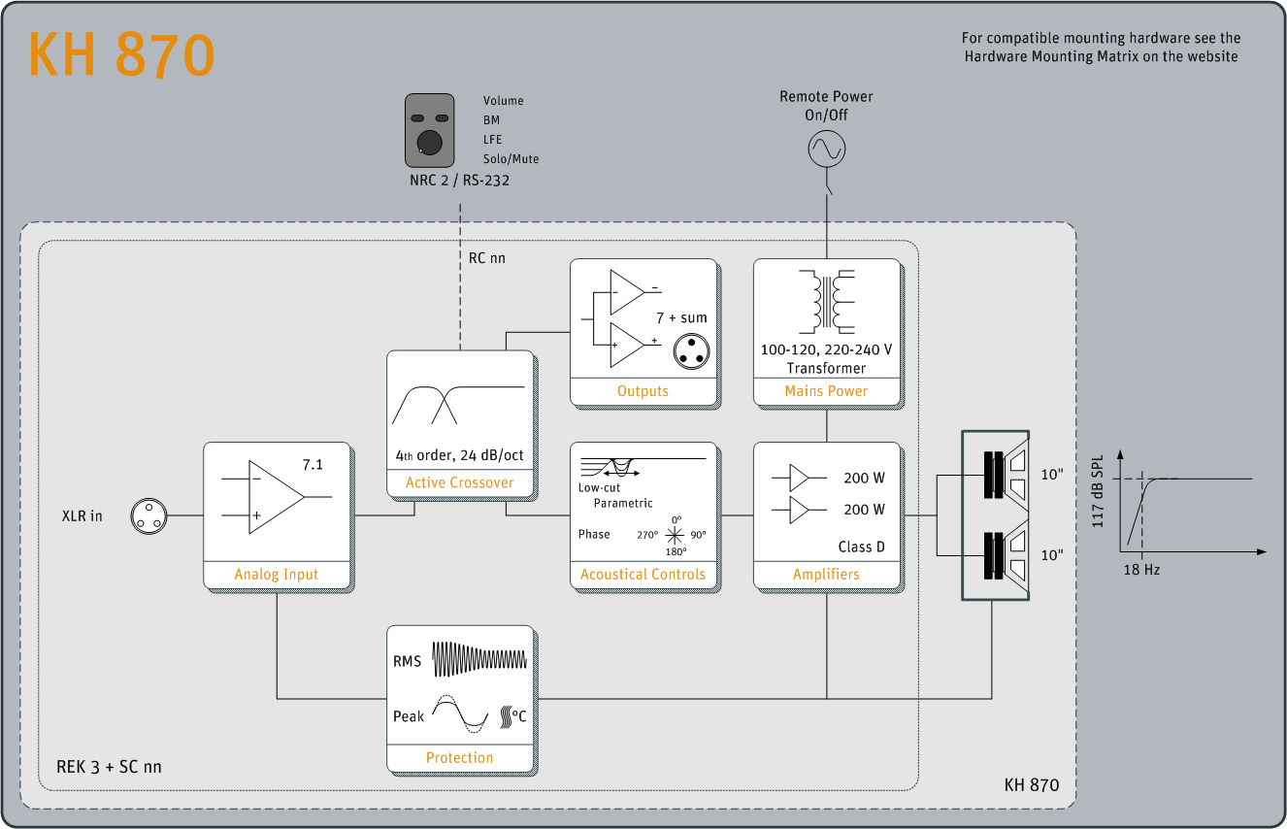Click the 4th order, 24 dB/oct text
The height and width of the screenshot is (829, 1287).
click(460, 455)
